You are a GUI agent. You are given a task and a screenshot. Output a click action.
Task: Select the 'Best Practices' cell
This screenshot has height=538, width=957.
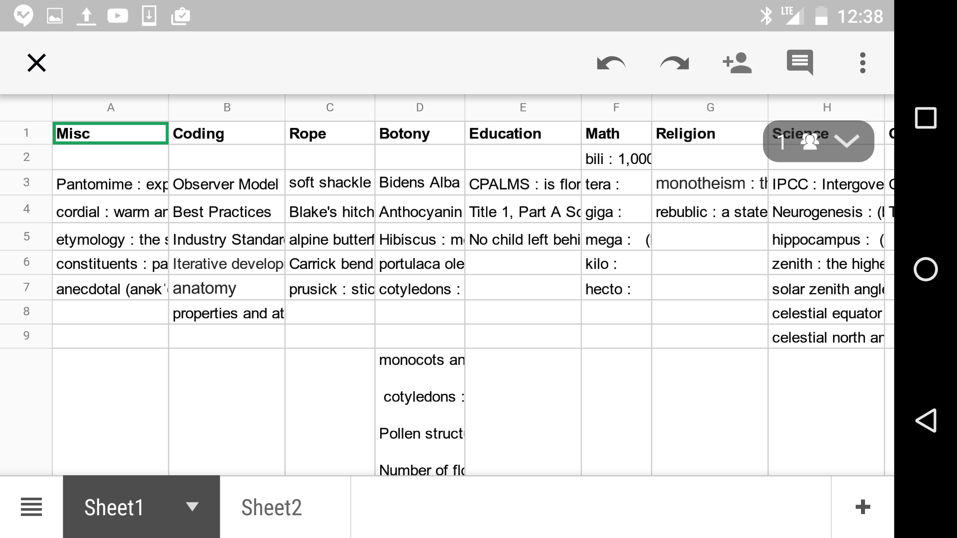coord(227,210)
